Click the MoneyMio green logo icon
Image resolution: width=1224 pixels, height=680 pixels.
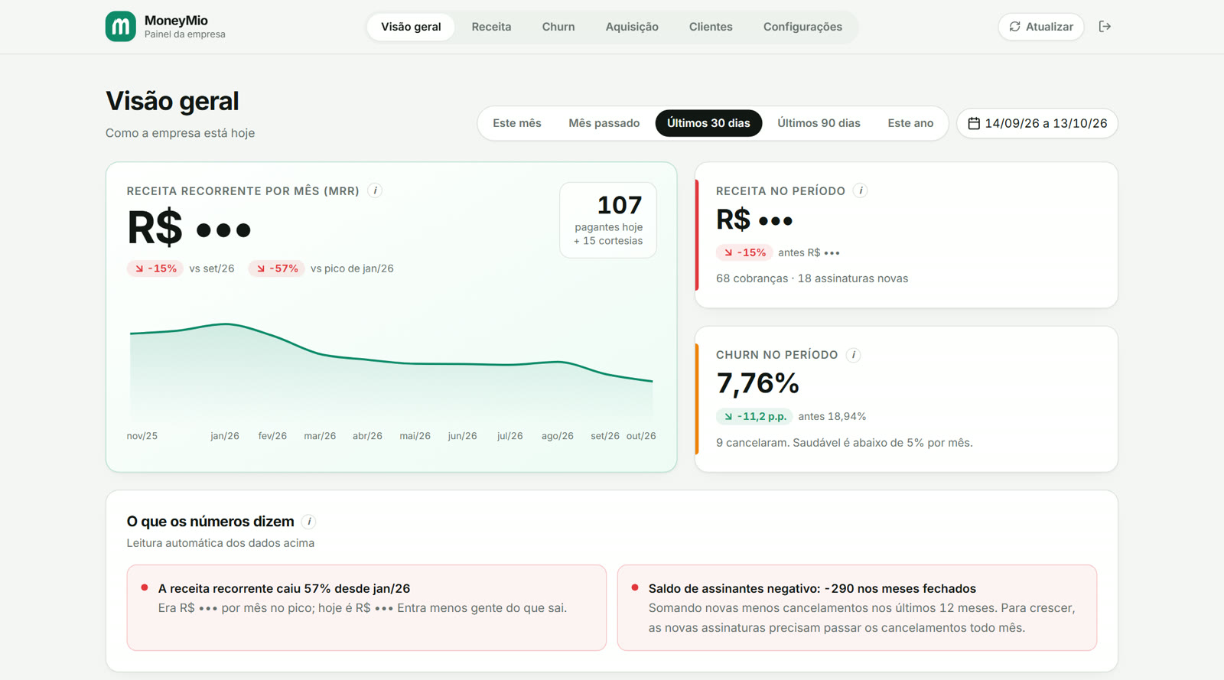coord(120,27)
